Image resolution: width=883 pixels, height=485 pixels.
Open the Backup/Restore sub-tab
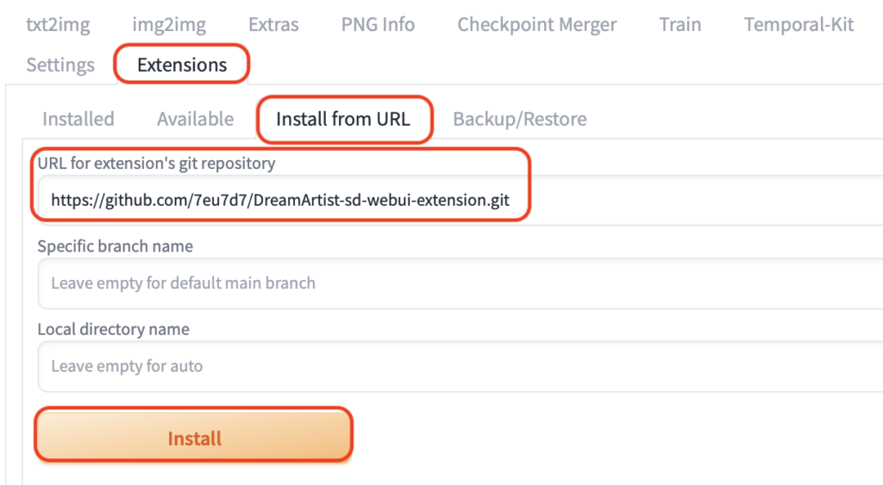pyautogui.click(x=520, y=119)
